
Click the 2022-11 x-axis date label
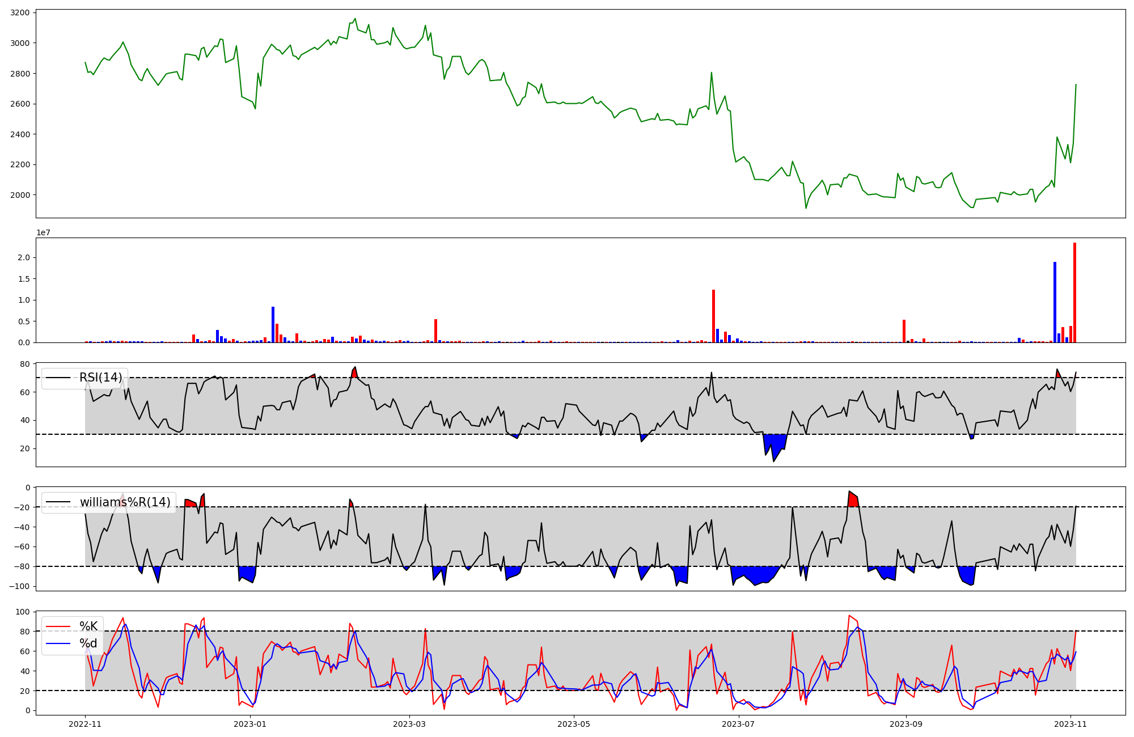pos(85,724)
